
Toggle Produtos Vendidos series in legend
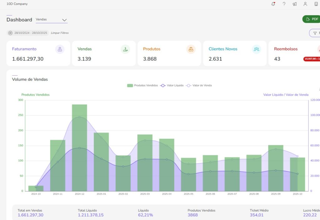(142, 85)
